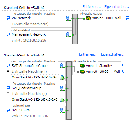Click the globe icon of VM Network port group
The height and width of the screenshot is (123, 134).
[x=68, y=18]
